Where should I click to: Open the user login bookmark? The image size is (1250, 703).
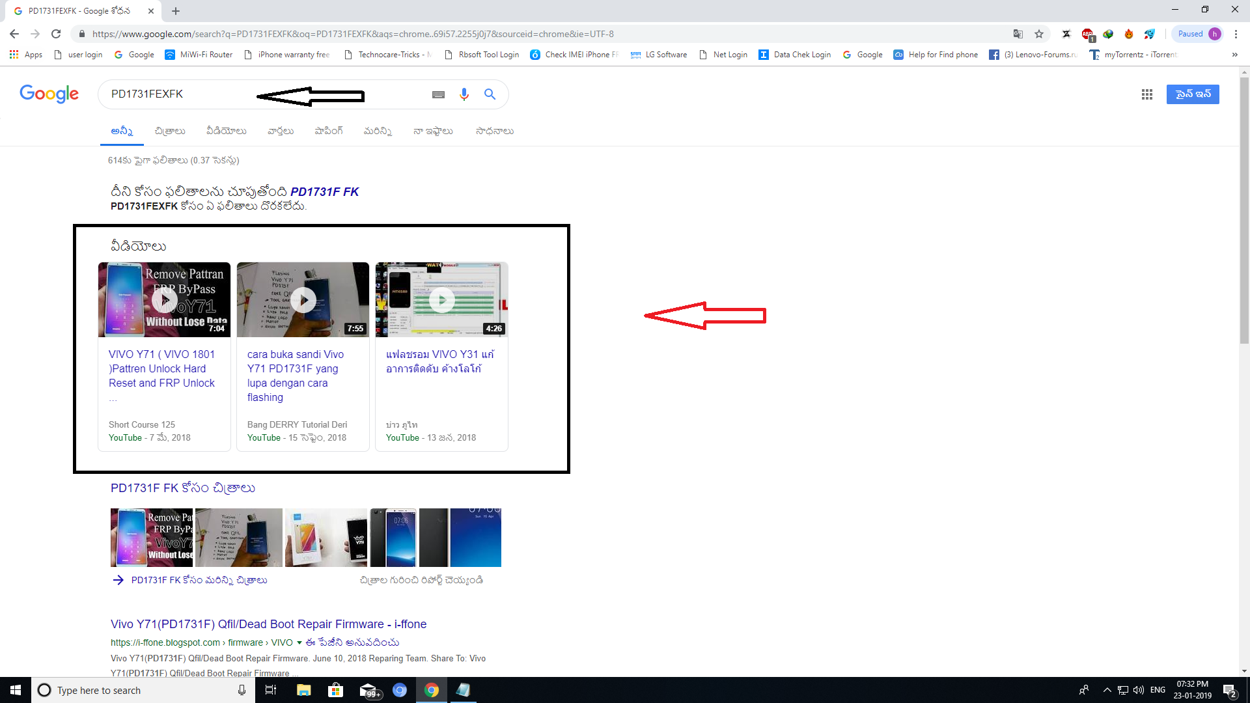tap(78, 55)
